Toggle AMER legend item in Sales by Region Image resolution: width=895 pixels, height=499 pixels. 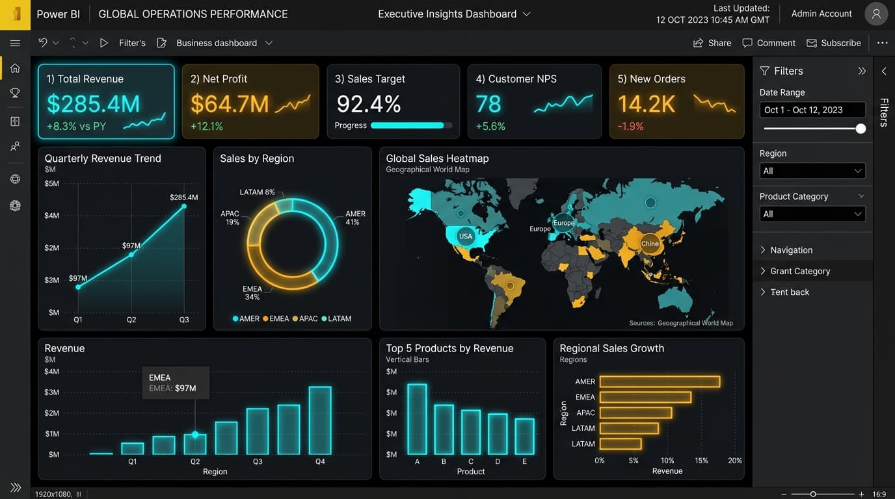click(246, 318)
